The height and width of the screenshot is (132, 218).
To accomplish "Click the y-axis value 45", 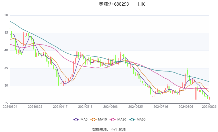I will click(6, 33).
